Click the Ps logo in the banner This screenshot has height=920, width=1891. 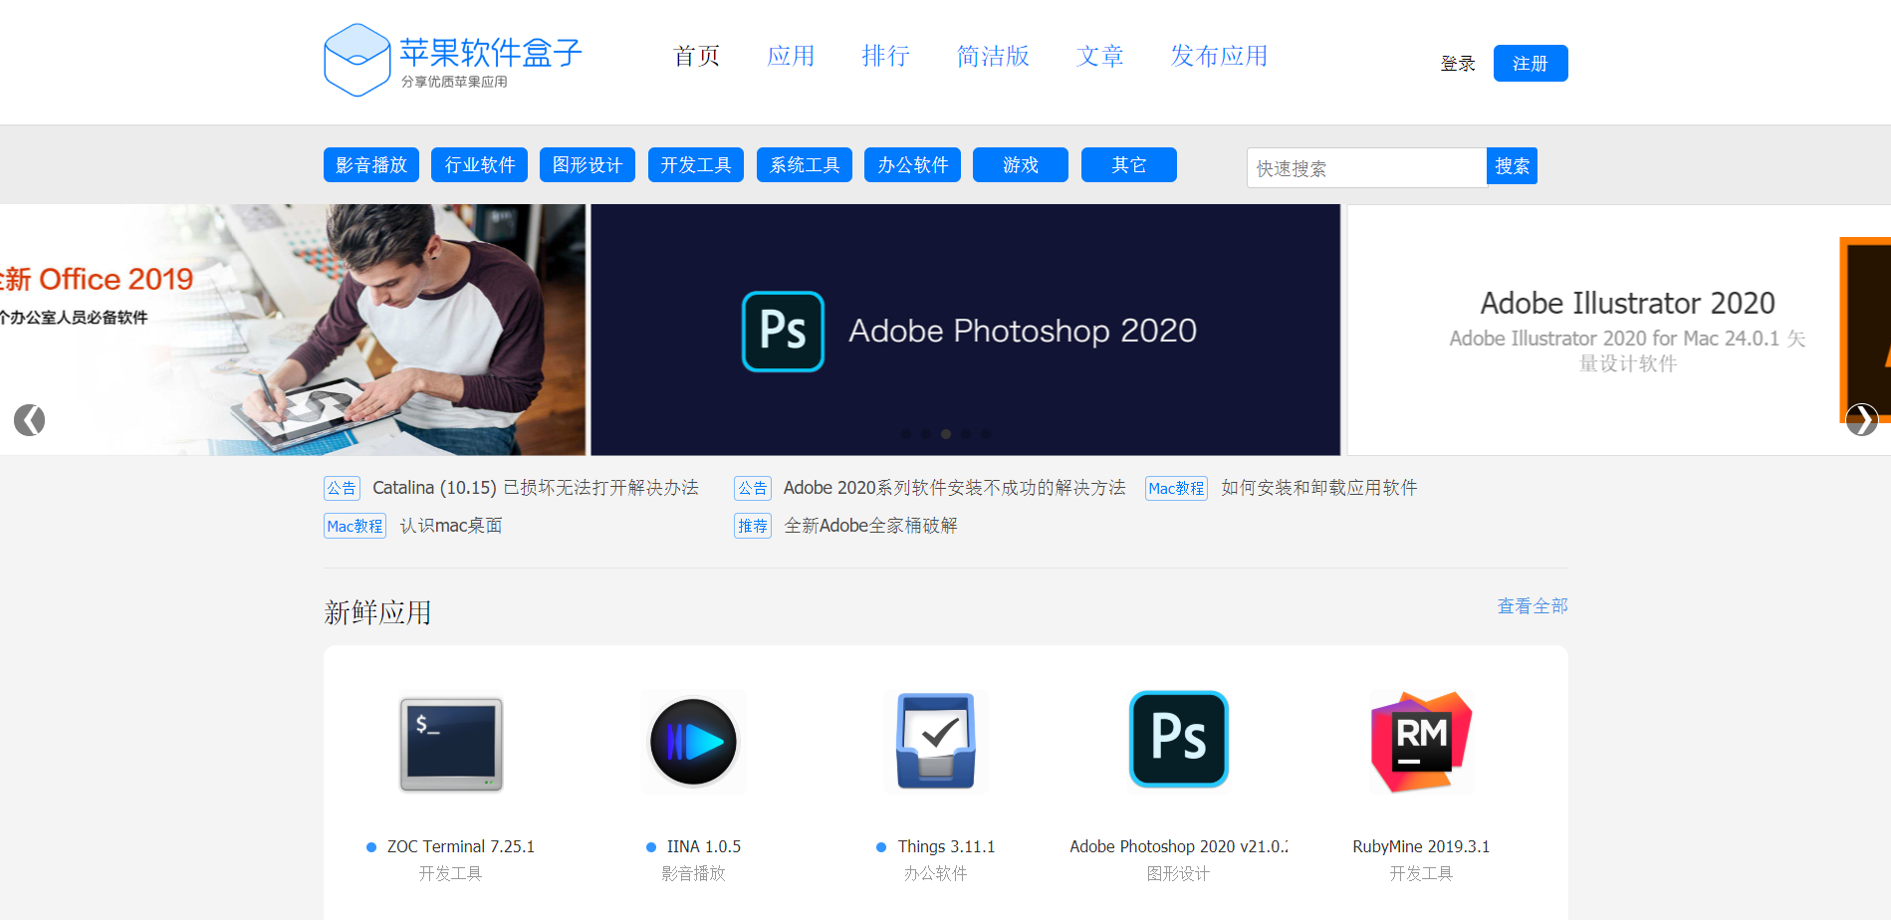click(x=783, y=331)
